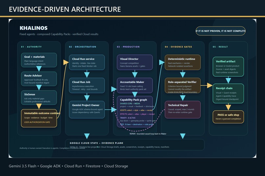
Task: Select the 'Goal + materials' card
Action: [39, 60]
